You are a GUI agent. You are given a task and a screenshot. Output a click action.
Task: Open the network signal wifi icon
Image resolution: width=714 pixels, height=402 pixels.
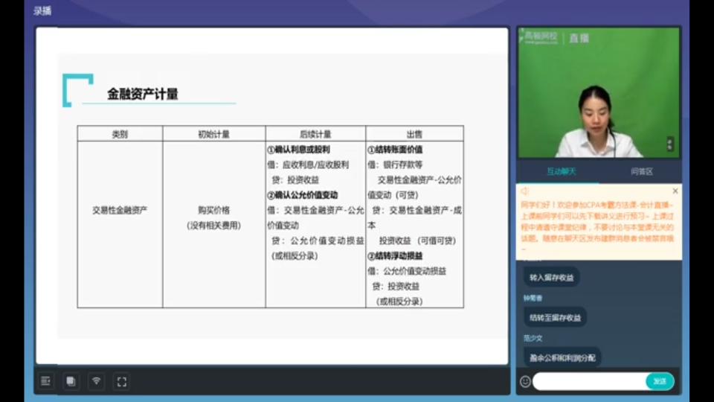(x=96, y=381)
